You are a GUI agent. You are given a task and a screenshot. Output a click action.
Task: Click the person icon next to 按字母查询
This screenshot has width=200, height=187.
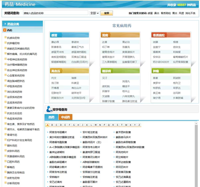(49, 109)
